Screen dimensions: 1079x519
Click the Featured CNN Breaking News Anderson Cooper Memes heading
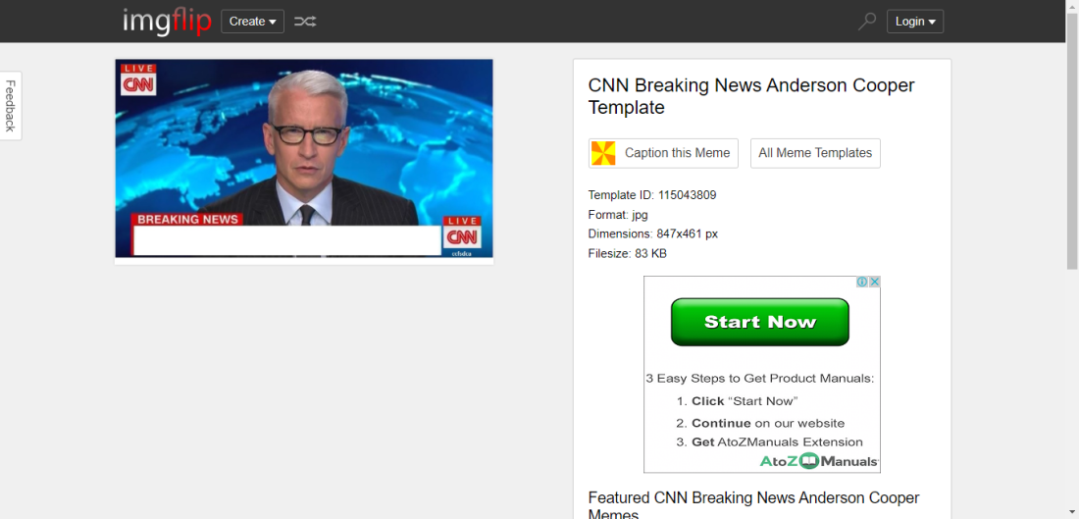pos(753,506)
